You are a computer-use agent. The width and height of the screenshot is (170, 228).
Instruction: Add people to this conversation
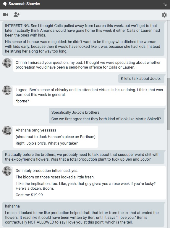tap(16, 14)
